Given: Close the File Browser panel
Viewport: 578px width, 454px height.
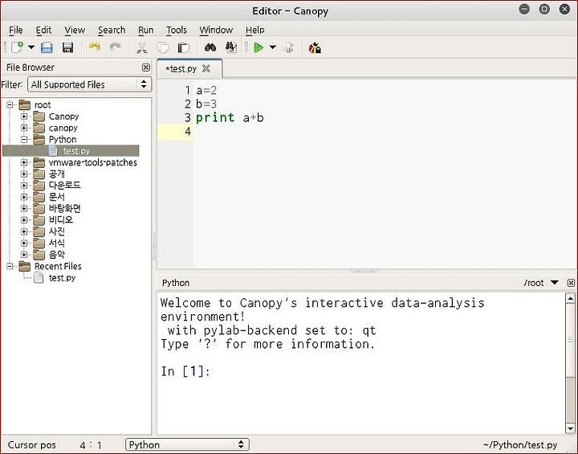Looking at the screenshot, I should click(146, 67).
